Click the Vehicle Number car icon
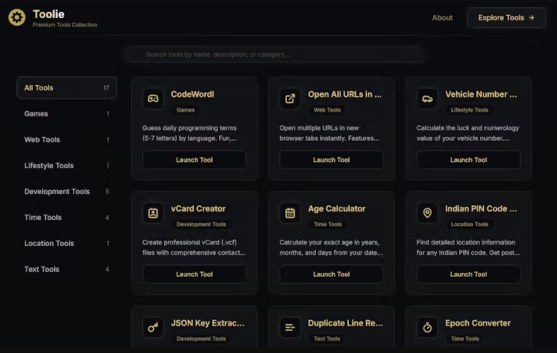This screenshot has width=557, height=353. tap(427, 98)
